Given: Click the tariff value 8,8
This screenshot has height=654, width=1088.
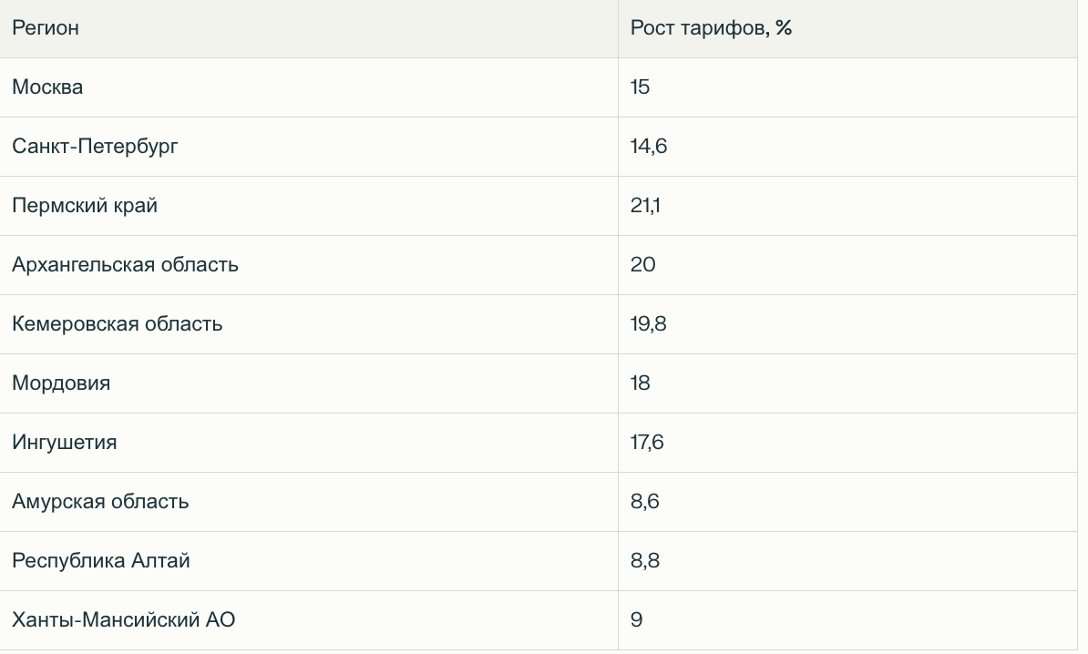Looking at the screenshot, I should [644, 561].
